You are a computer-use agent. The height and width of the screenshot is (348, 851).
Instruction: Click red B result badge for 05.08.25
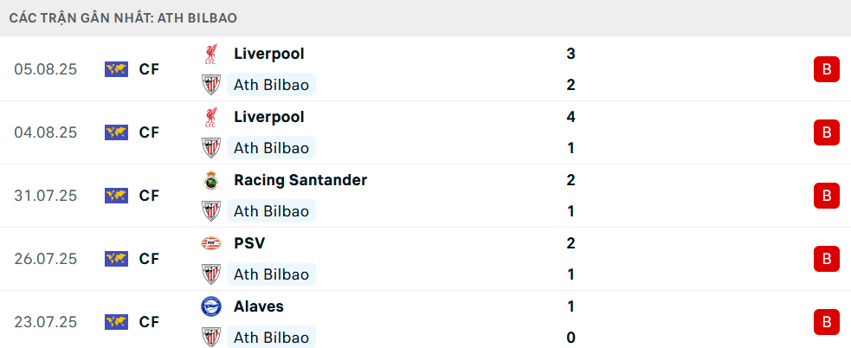click(x=826, y=69)
